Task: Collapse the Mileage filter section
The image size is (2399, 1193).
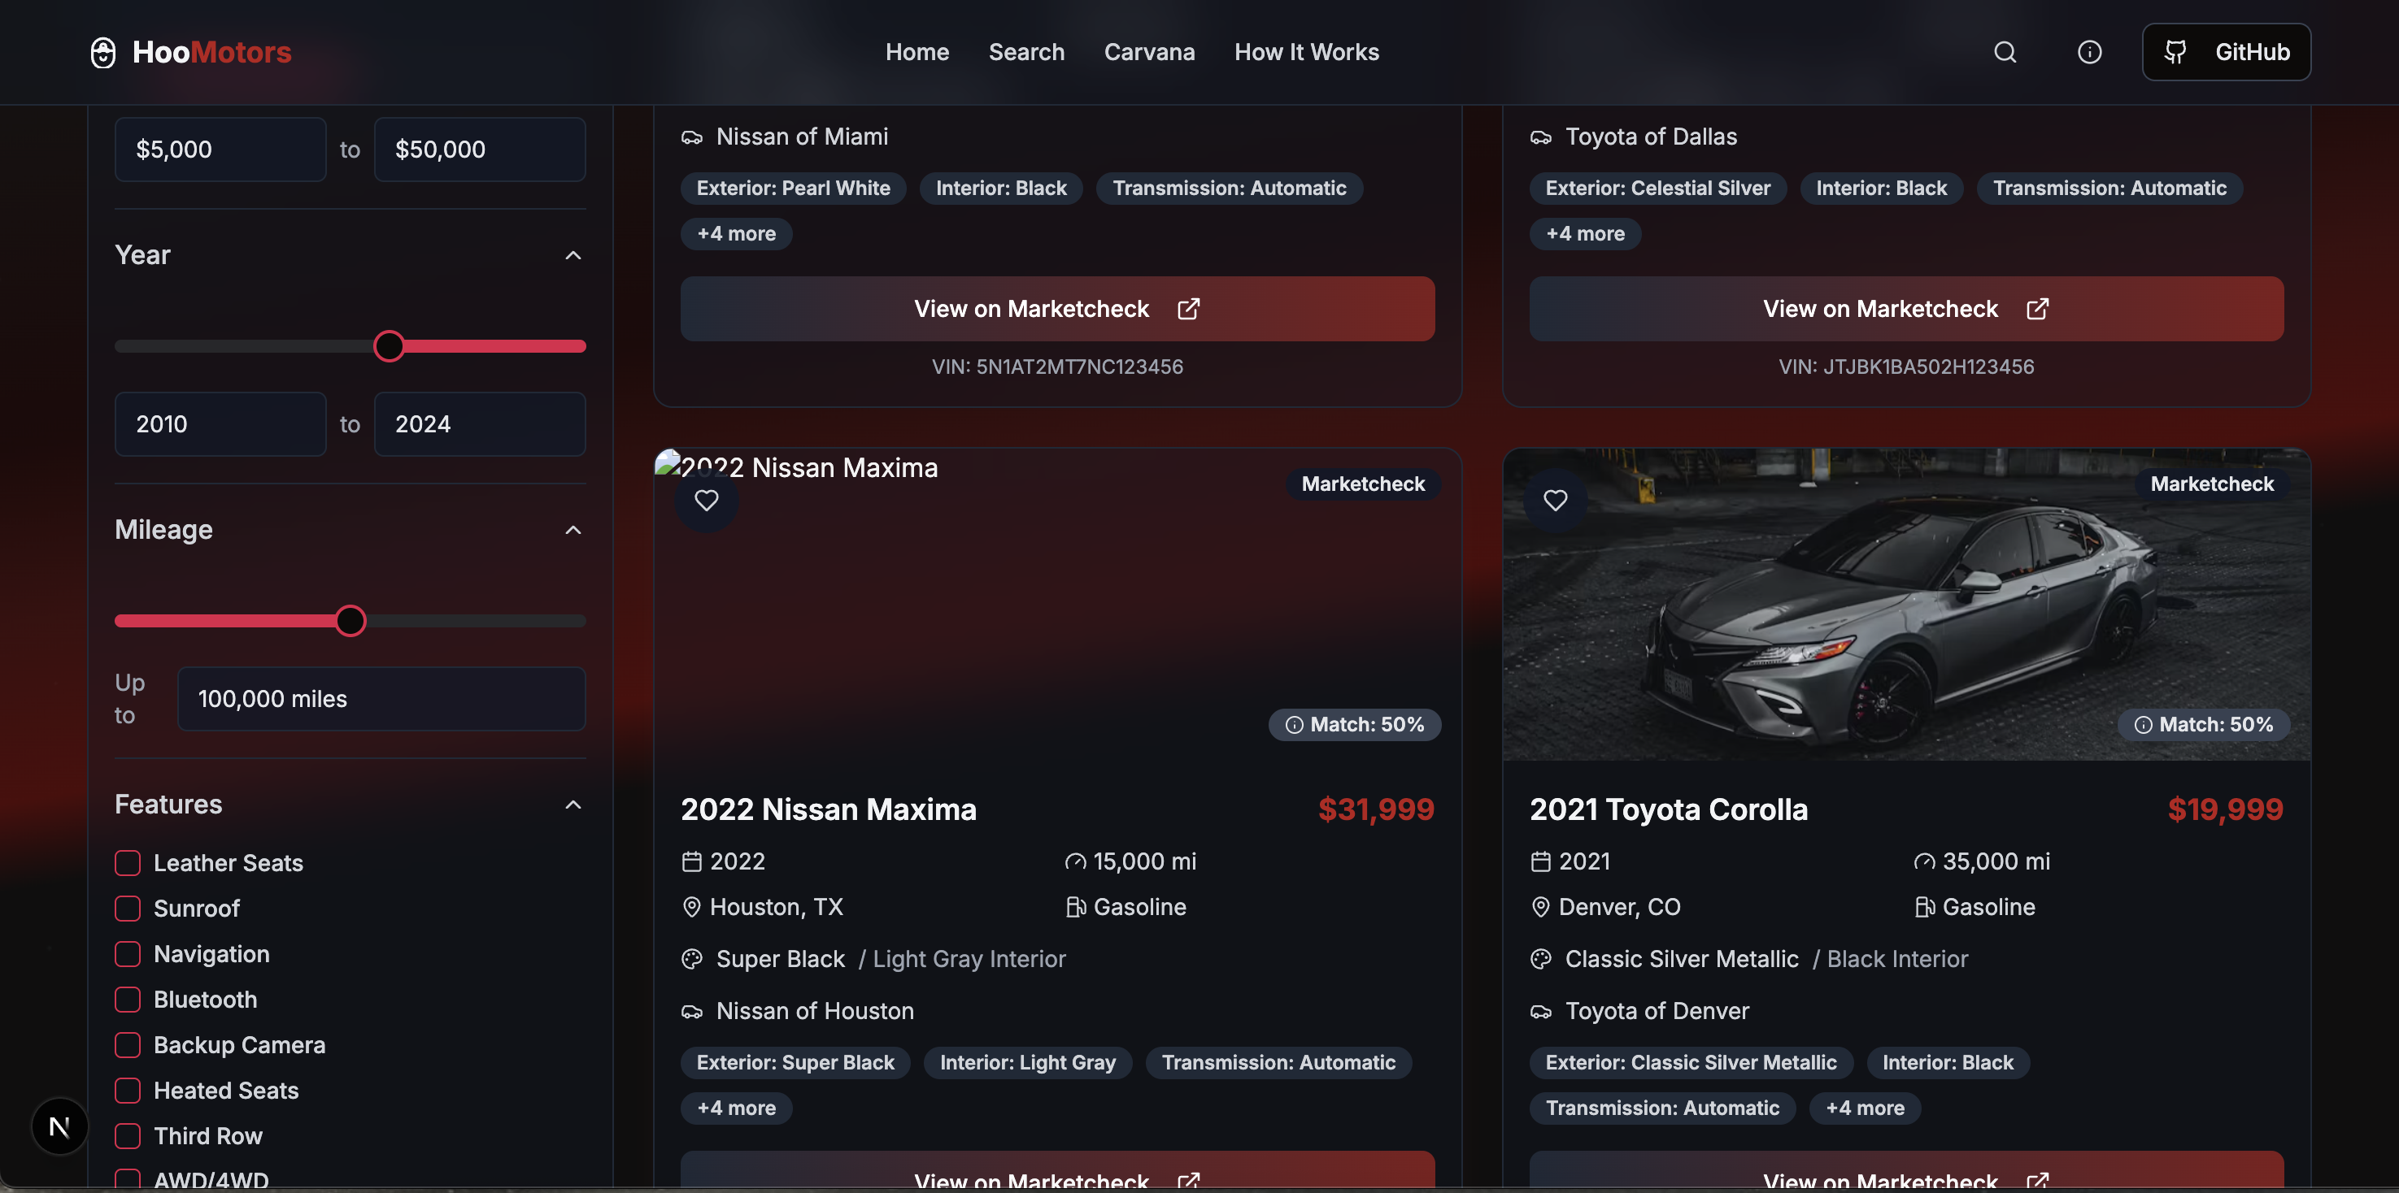Action: (573, 531)
